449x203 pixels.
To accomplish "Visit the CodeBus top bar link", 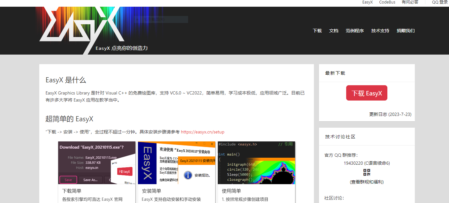I will tap(387, 2).
